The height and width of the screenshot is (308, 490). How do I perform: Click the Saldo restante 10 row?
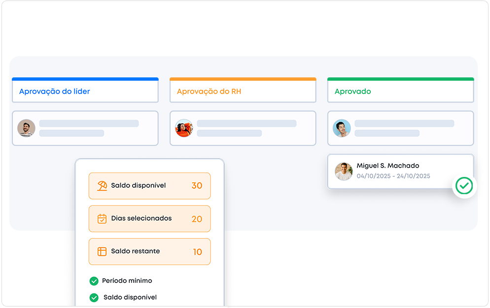149,251
